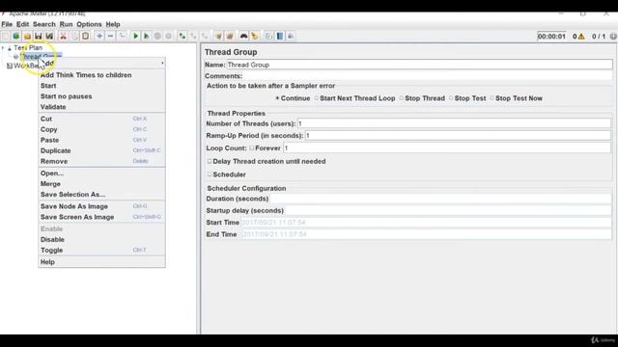Choose Start no pauses in context menu
The height and width of the screenshot is (347, 618).
(101, 96)
